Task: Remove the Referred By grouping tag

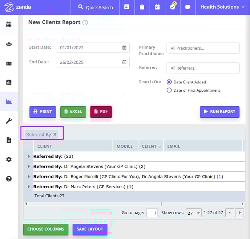Action: point(55,135)
